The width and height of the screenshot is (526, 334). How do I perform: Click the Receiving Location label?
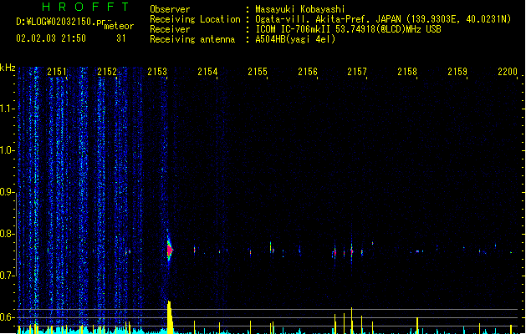(x=195, y=19)
